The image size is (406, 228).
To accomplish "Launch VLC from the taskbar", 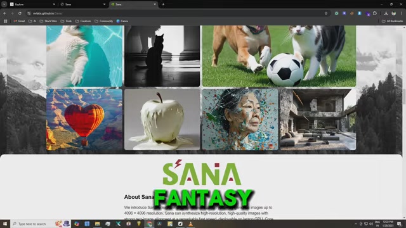I will click(x=190, y=224).
